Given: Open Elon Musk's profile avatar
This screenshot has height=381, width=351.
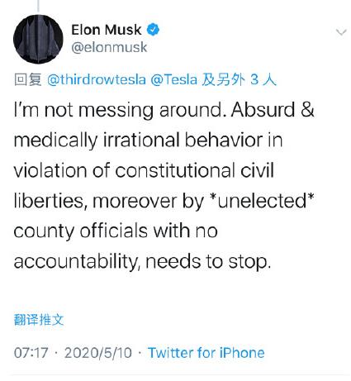Looking at the screenshot, I should click(x=38, y=39).
